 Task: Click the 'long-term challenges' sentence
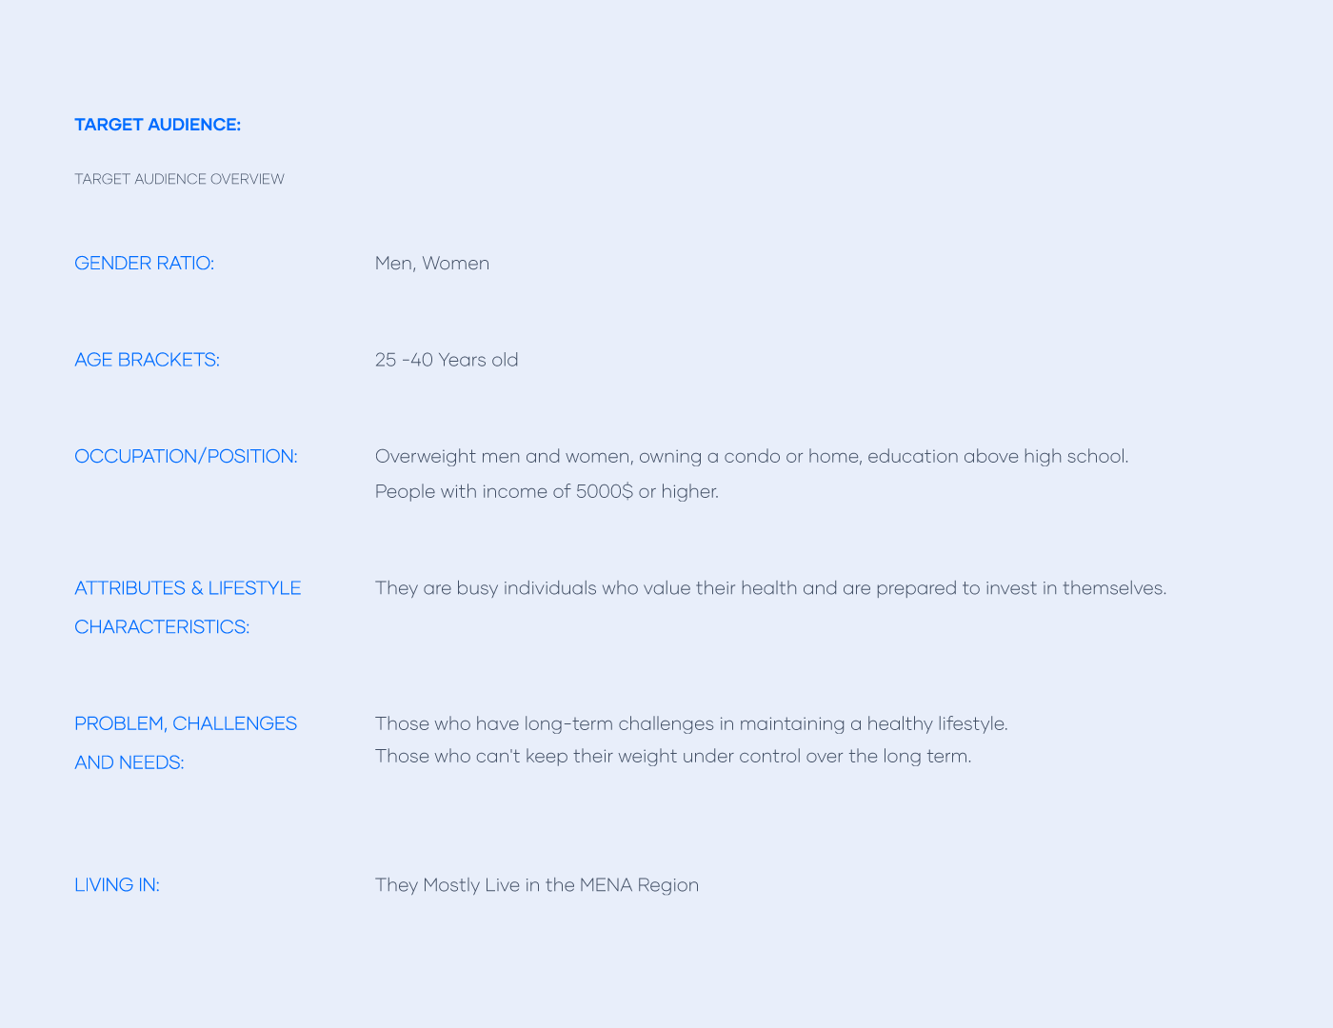coord(691,723)
